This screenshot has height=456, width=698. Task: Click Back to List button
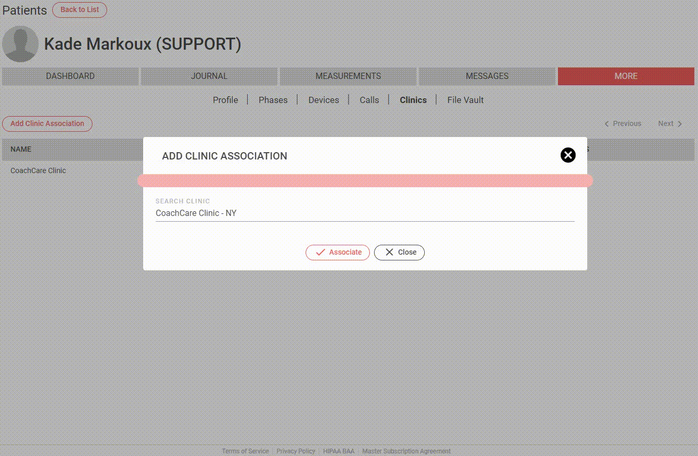(x=79, y=10)
